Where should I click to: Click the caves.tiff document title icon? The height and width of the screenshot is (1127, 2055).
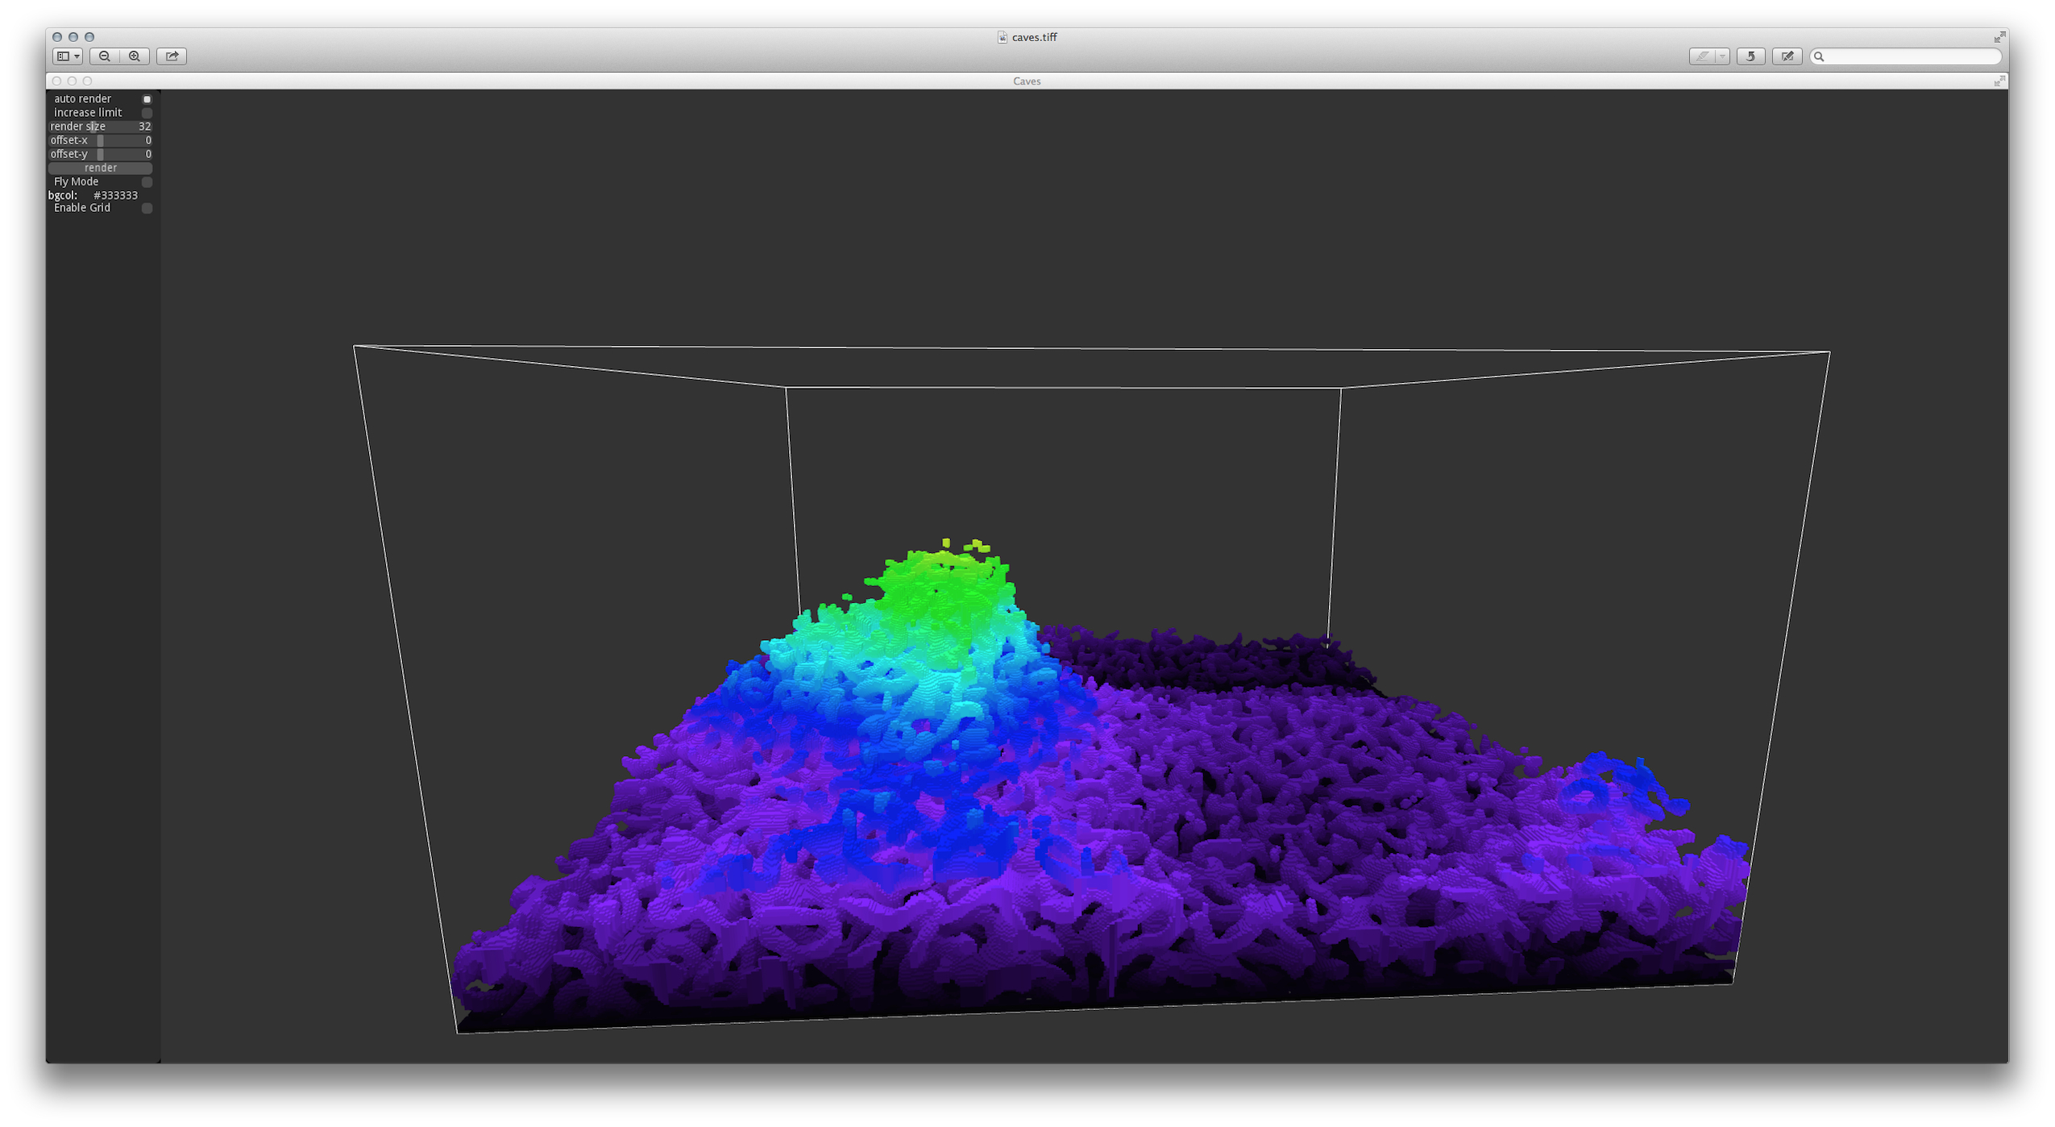[x=1002, y=37]
